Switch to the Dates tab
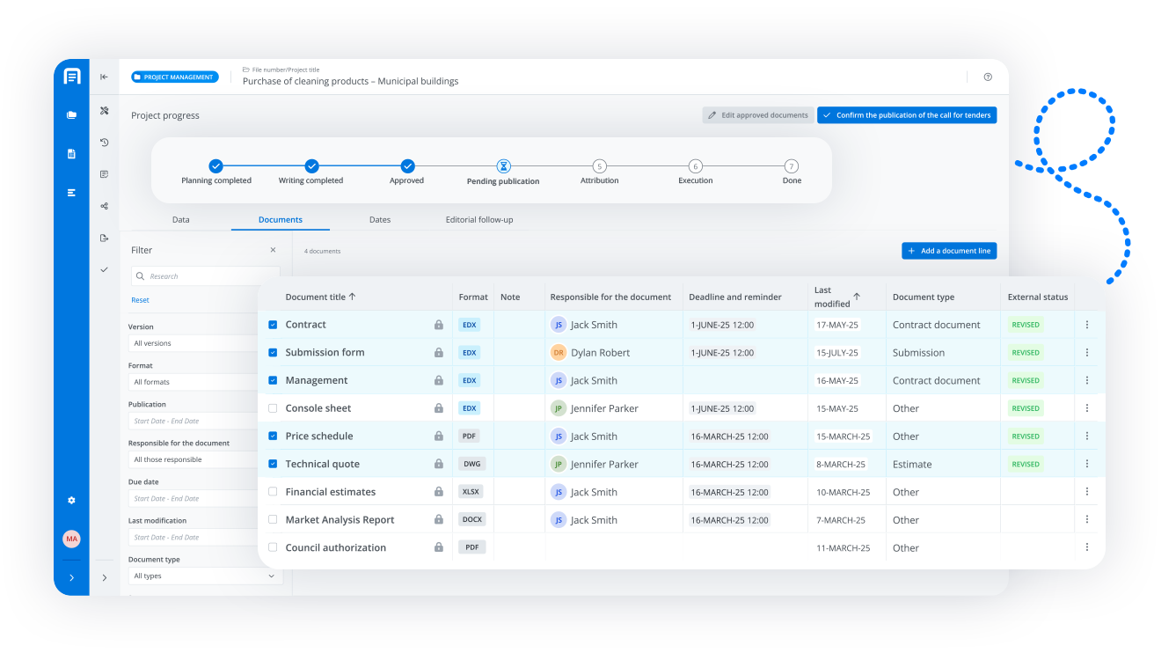The image size is (1176, 653). (x=380, y=220)
